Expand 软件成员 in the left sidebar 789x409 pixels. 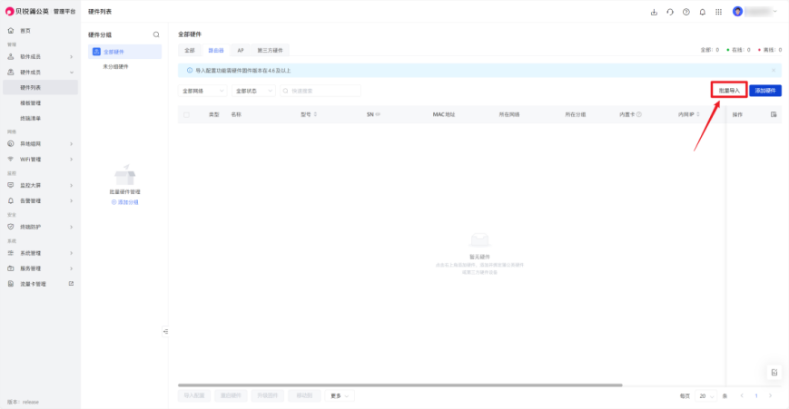(45, 56)
